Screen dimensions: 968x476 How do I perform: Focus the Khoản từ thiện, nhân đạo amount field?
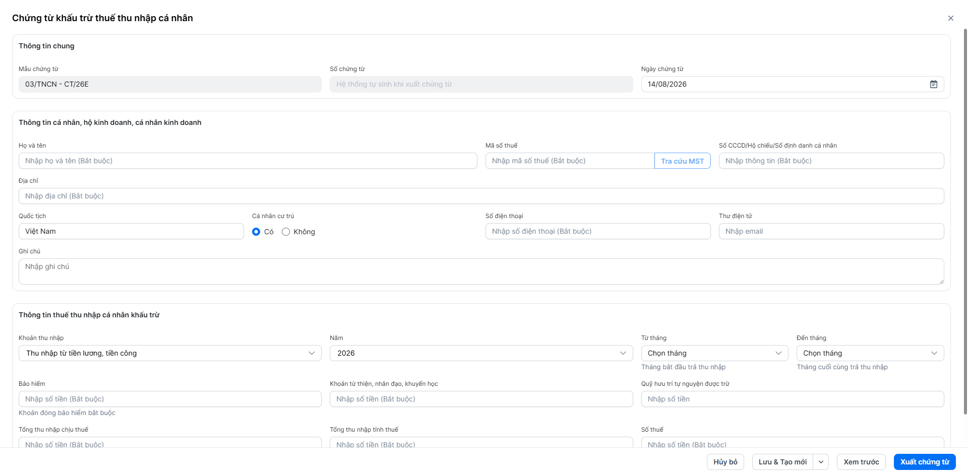[x=481, y=399]
